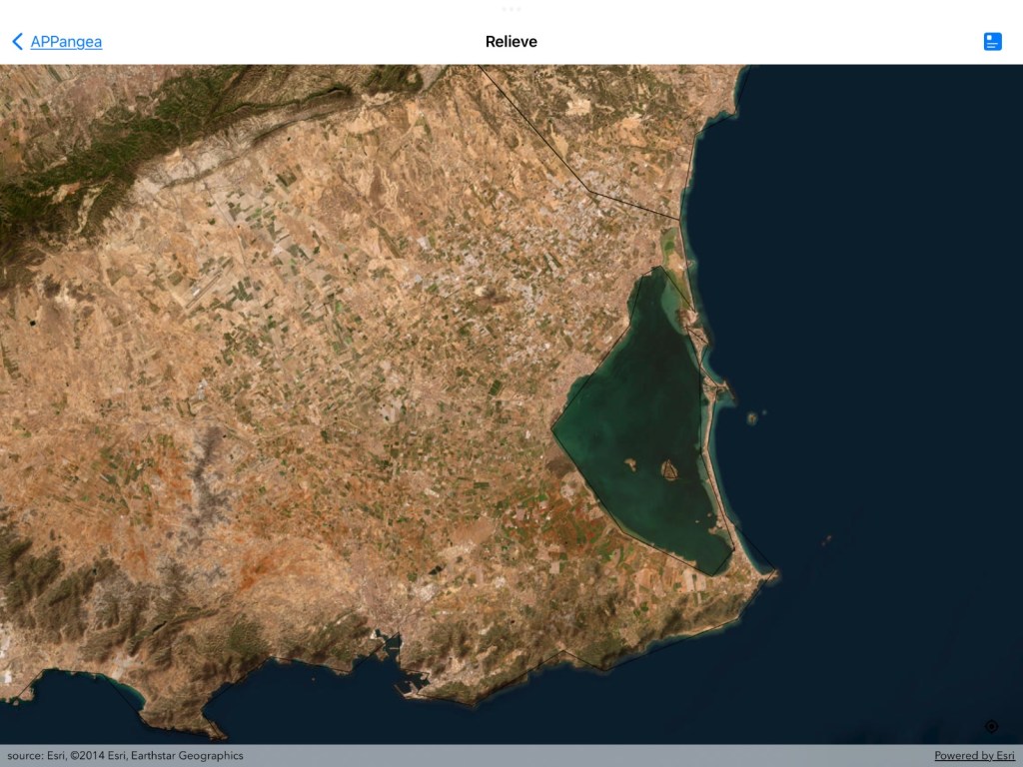Viewport: 1023px width, 767px height.
Task: Tap the tiny islets off southeast coast
Action: 826,540
